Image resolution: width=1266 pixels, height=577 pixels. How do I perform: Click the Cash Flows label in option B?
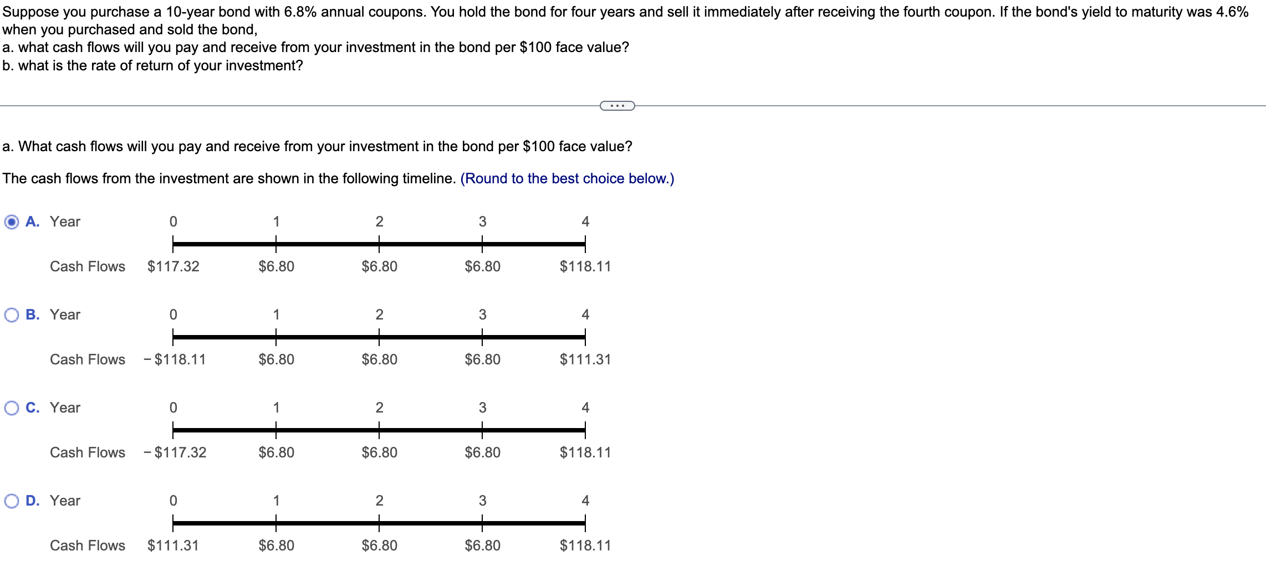[x=87, y=359]
